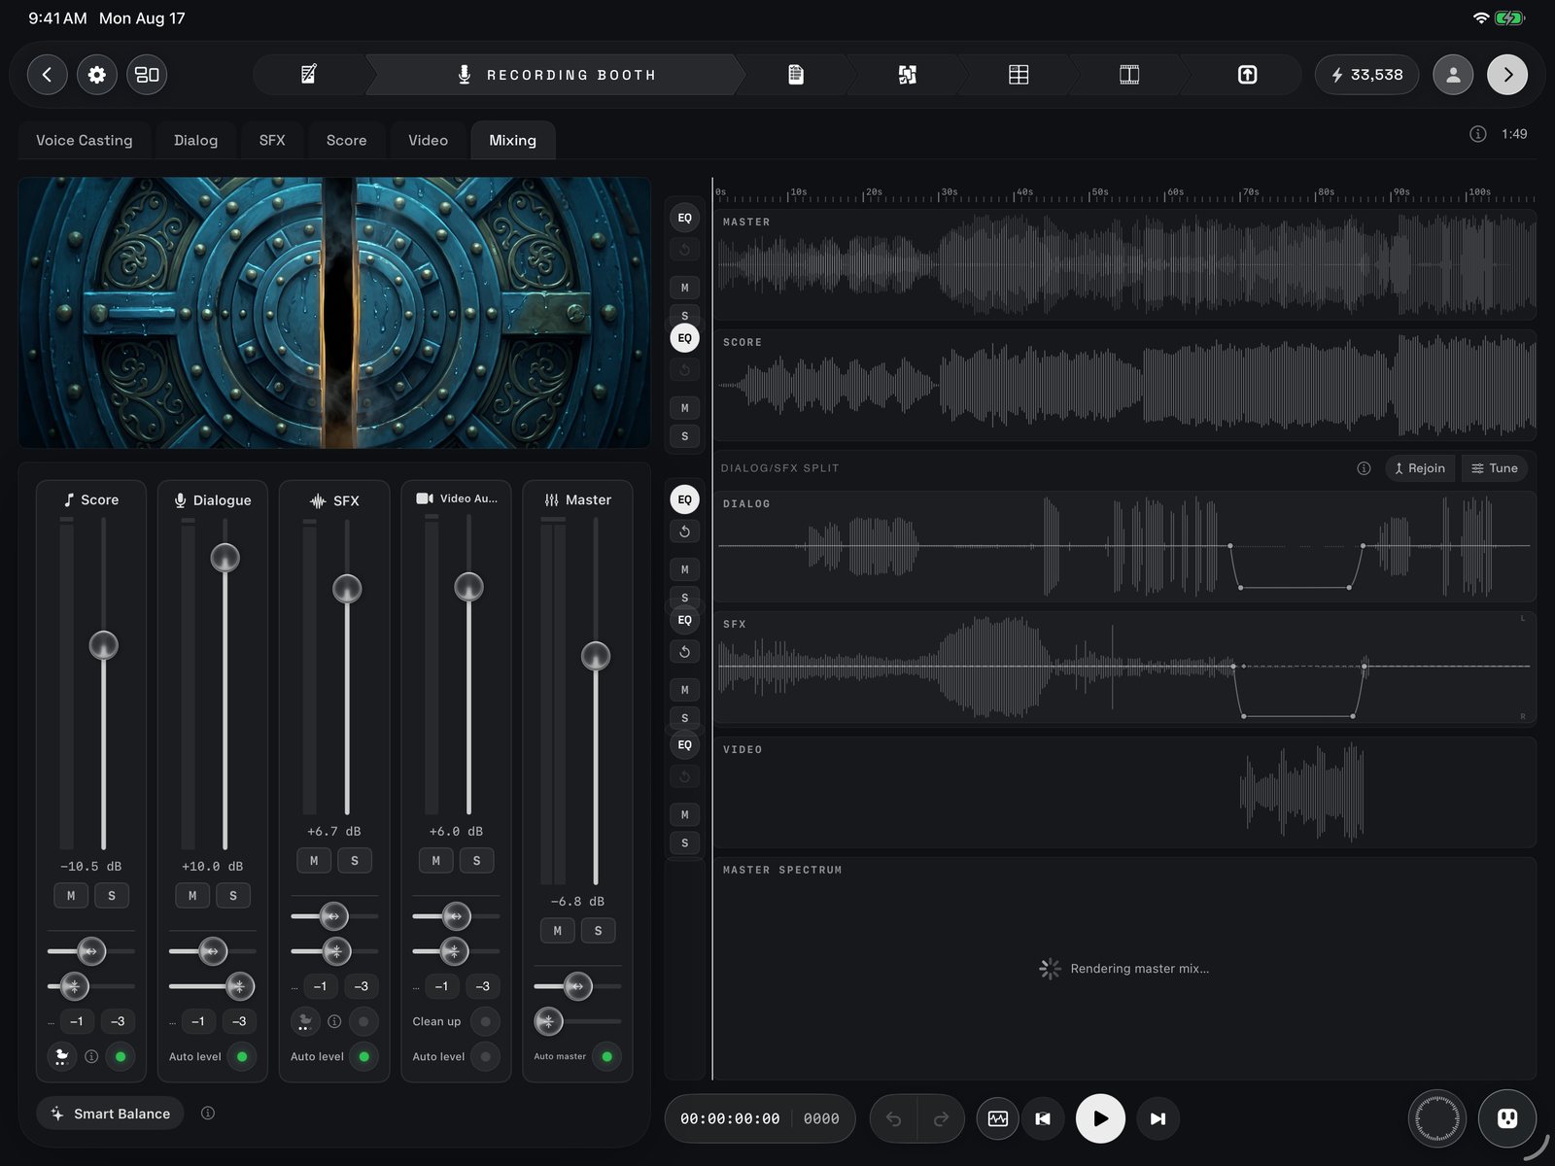Open the image generation step icon
Viewport: 1555px width, 1166px height.
point(908,75)
